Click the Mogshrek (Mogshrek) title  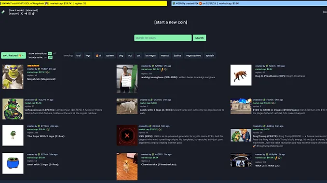coord(41,79)
